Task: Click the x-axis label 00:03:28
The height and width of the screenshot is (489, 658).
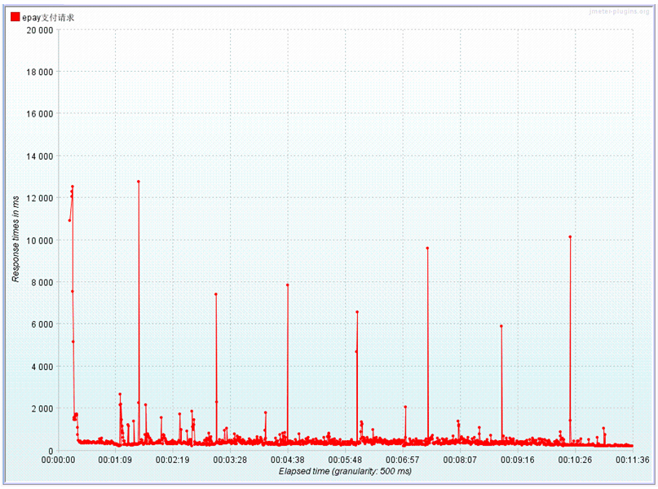Action: tap(230, 460)
